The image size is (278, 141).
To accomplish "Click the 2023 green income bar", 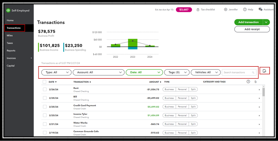I will (133, 43).
